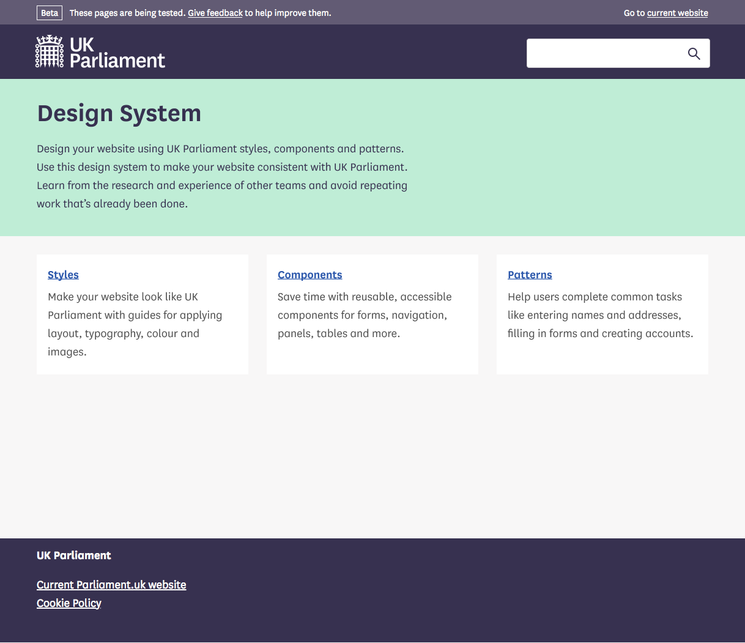This screenshot has width=745, height=643.
Task: Click the intro paragraph under Design System
Action: pyautogui.click(x=222, y=176)
